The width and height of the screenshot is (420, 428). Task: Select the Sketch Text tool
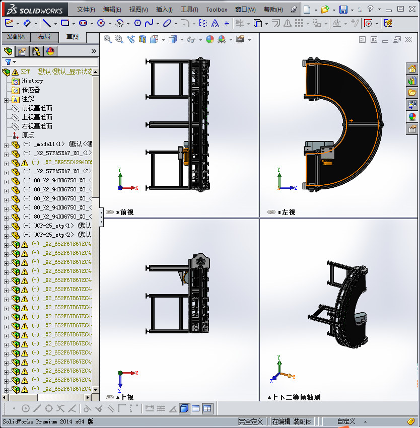click(215, 24)
